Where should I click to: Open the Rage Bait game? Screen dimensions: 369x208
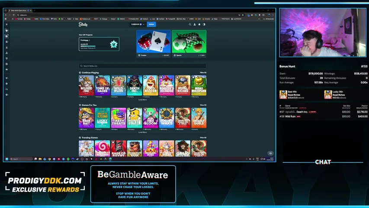87,118
